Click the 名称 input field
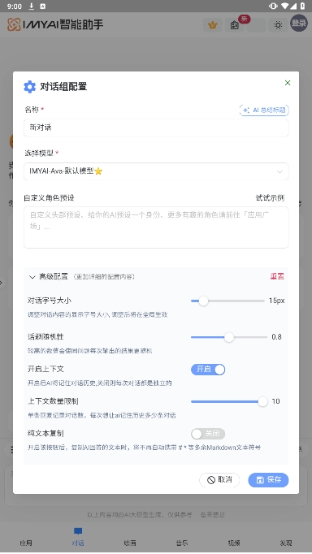The image size is (312, 554). click(x=156, y=128)
